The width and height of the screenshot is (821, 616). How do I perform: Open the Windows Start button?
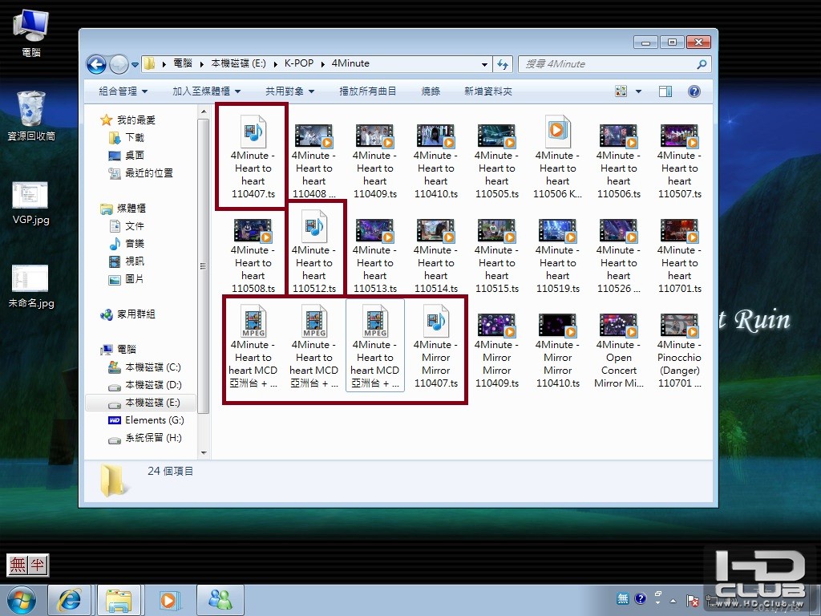pyautogui.click(x=22, y=600)
